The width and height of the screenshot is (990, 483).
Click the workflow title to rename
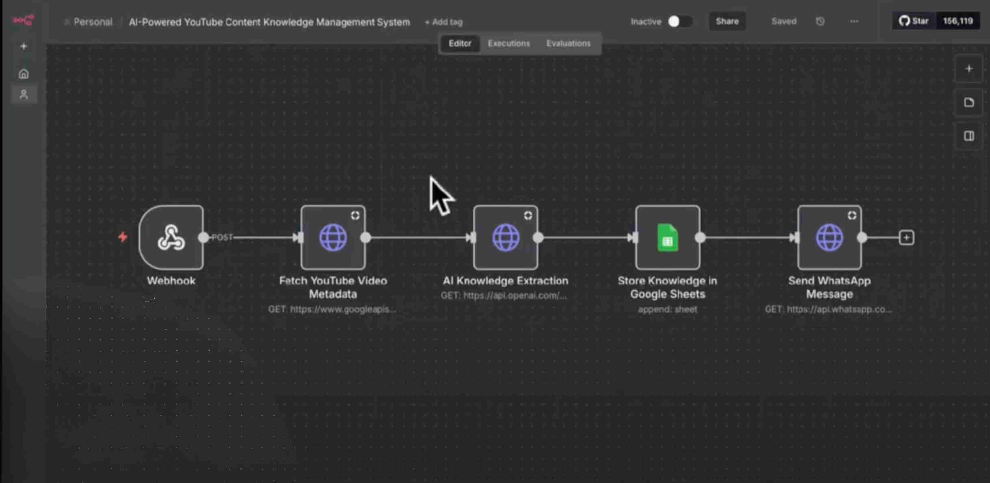tap(269, 22)
